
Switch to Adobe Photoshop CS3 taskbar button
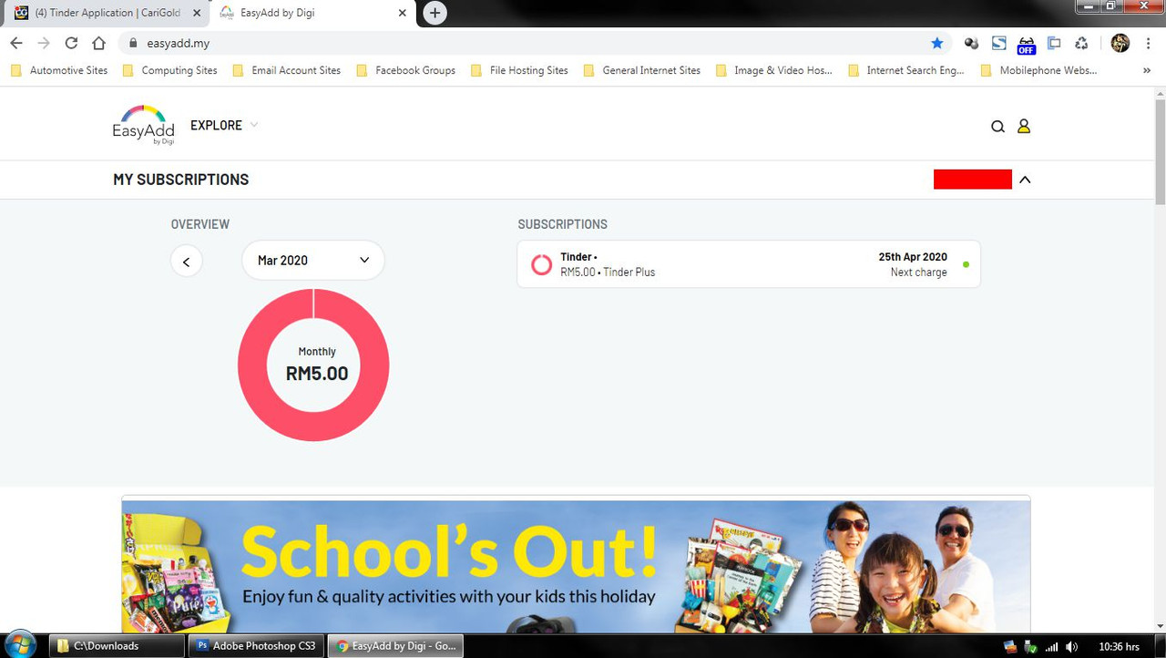(x=256, y=646)
